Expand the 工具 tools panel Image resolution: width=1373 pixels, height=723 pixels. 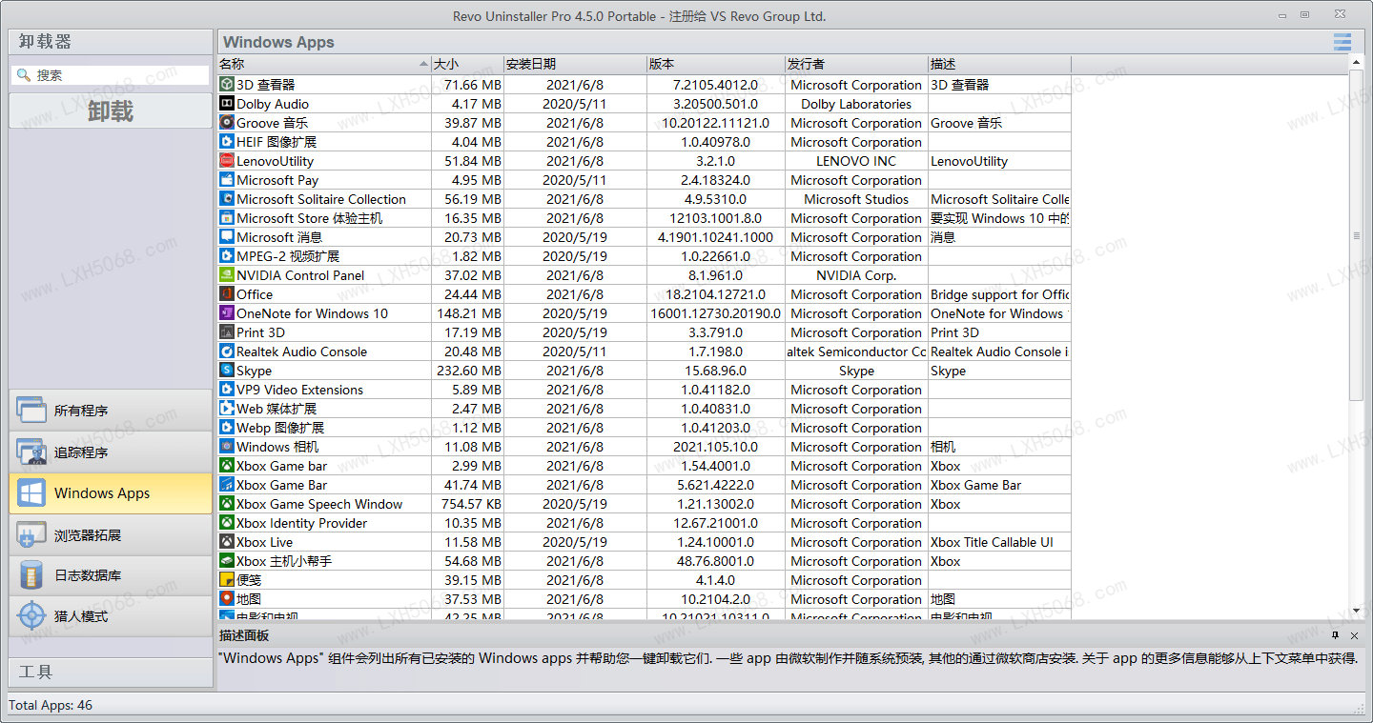111,672
